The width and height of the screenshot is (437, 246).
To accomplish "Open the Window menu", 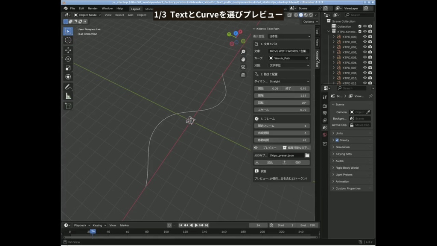I will tap(107, 9).
